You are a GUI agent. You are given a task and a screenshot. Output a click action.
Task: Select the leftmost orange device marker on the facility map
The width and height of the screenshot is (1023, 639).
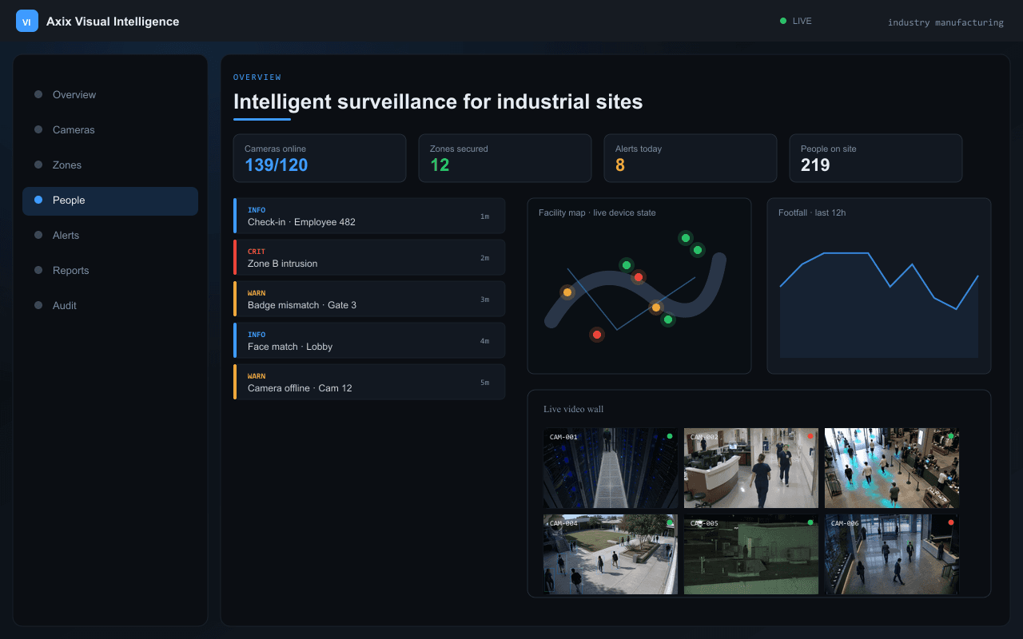point(567,292)
